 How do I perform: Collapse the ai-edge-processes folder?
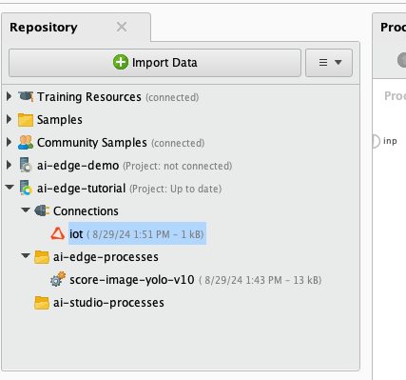[26, 256]
